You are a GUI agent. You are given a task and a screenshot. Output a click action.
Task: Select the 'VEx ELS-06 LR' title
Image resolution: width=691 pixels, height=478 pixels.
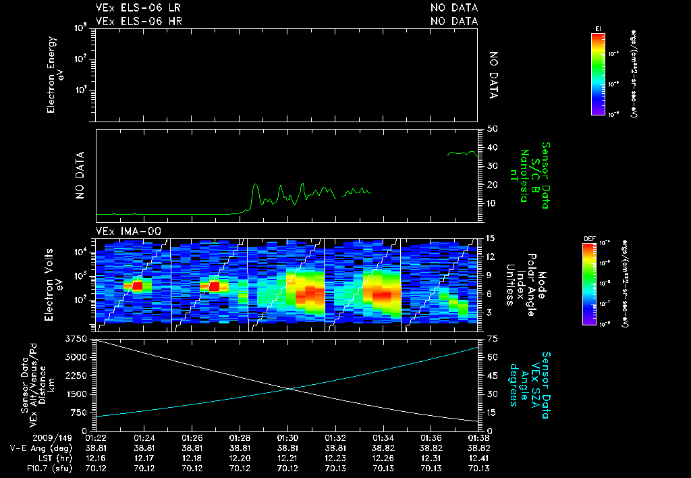138,7
